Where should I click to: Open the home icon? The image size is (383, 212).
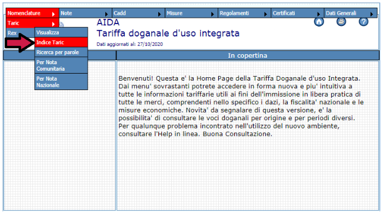(x=319, y=22)
